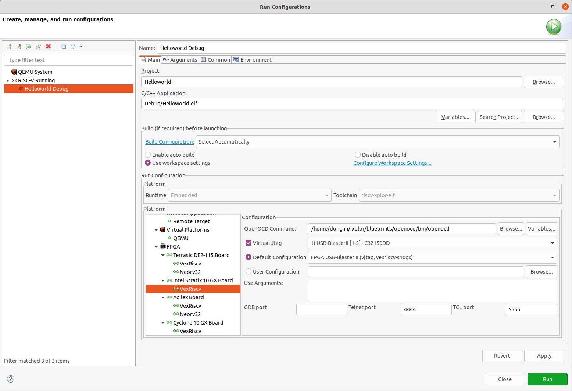Select the Disable auto build radio button
Screen dimensions: 572x391
coord(358,155)
